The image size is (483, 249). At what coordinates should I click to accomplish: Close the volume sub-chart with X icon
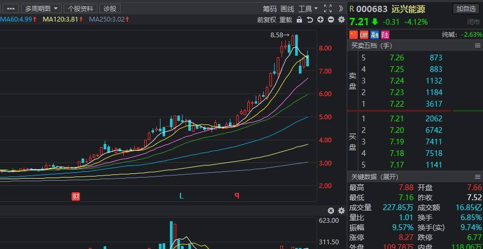point(331,211)
